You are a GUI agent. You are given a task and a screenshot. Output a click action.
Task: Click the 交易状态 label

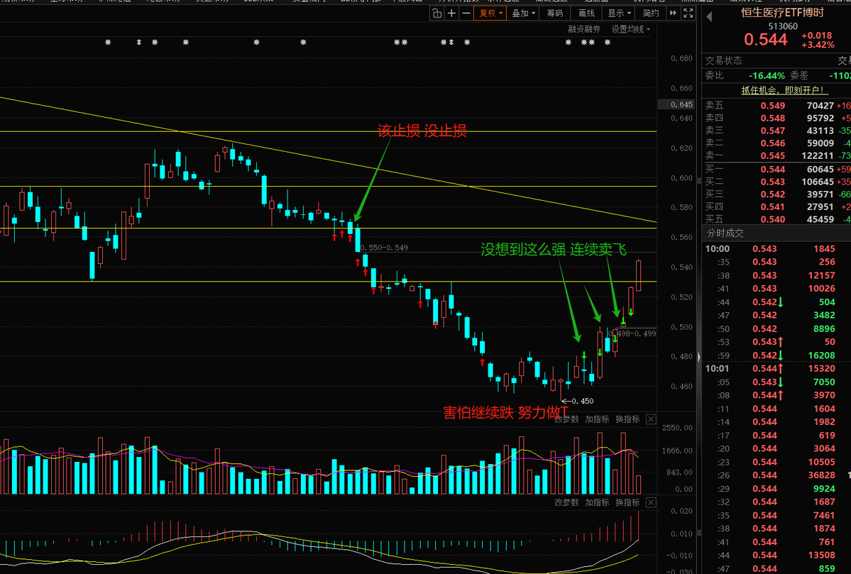point(723,60)
